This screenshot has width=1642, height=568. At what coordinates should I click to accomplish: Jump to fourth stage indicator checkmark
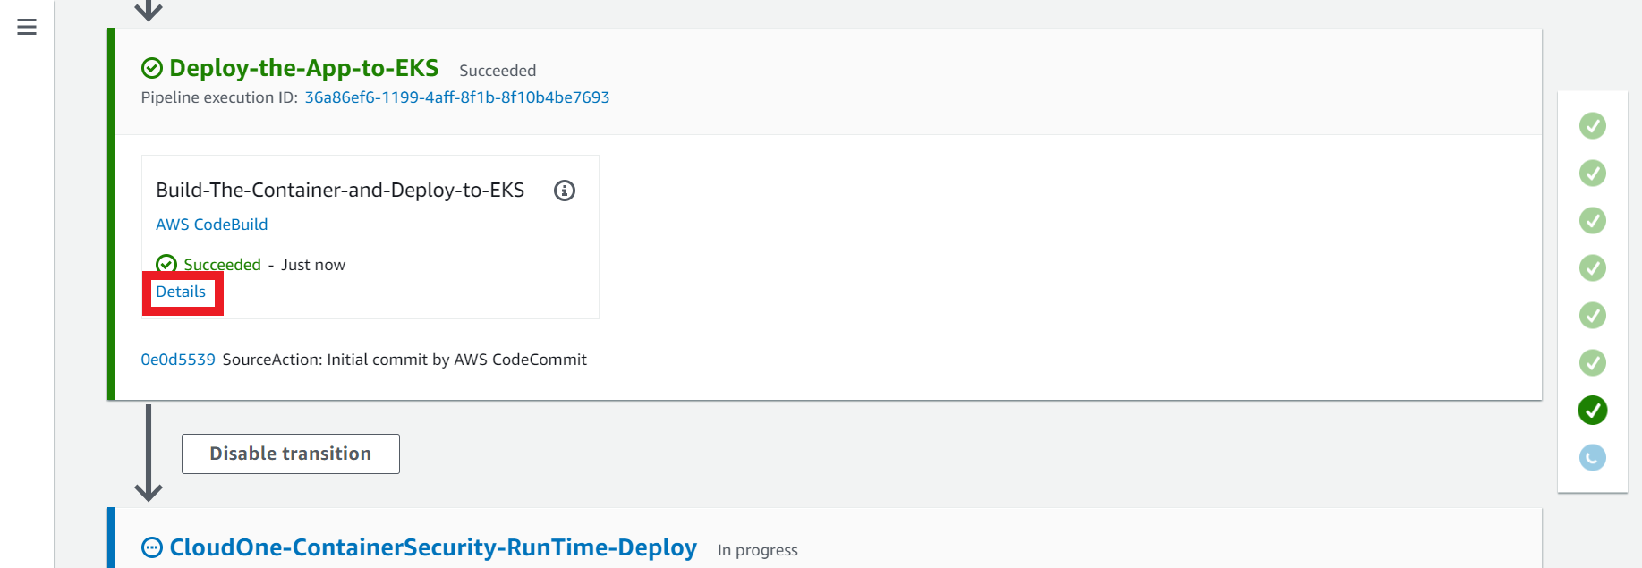click(1592, 268)
